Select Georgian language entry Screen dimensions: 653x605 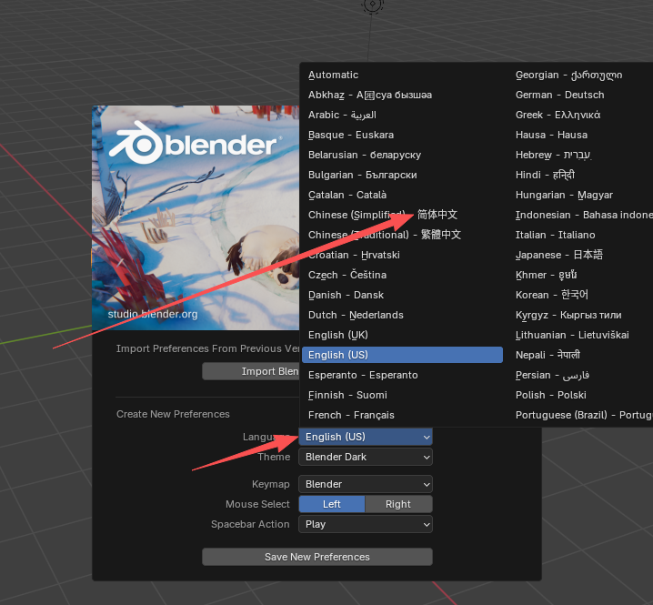point(581,75)
